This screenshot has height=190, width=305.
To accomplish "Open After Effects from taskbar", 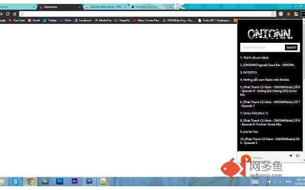I will click(x=74, y=181).
